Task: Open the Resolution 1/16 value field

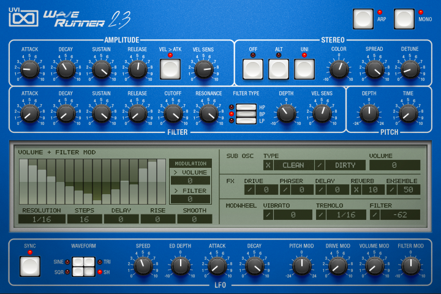Action: [x=42, y=219]
